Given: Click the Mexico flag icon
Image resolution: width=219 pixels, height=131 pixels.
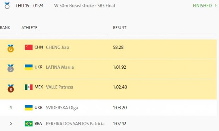Looking at the screenshot, I should click(x=29, y=87).
